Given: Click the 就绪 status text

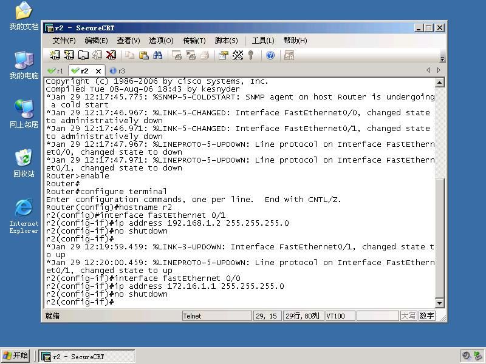Looking at the screenshot, I should (x=52, y=316).
